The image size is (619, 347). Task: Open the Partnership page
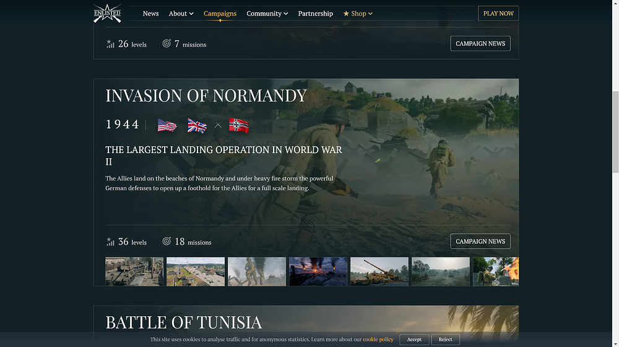[x=316, y=14]
